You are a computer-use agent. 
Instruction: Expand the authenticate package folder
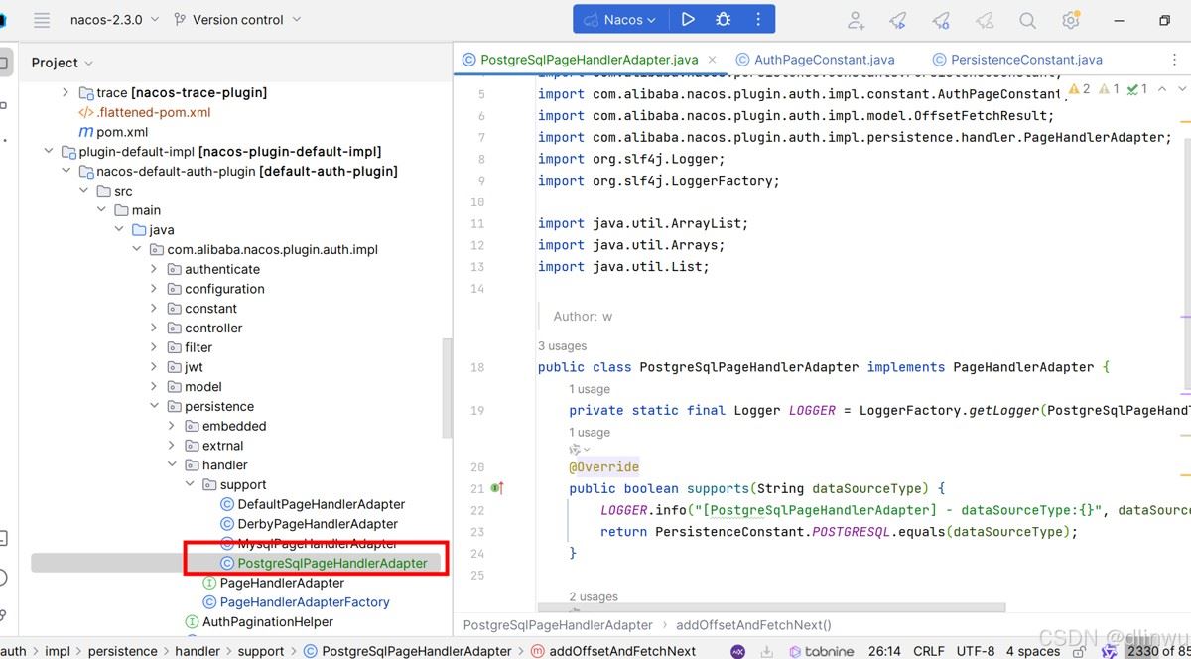click(154, 269)
